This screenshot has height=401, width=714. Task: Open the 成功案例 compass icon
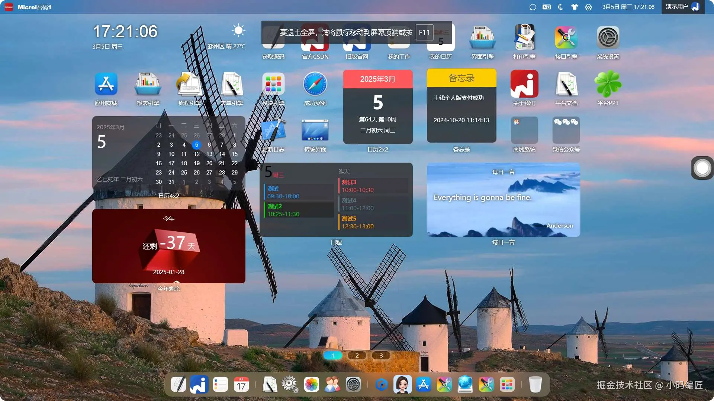(315, 84)
